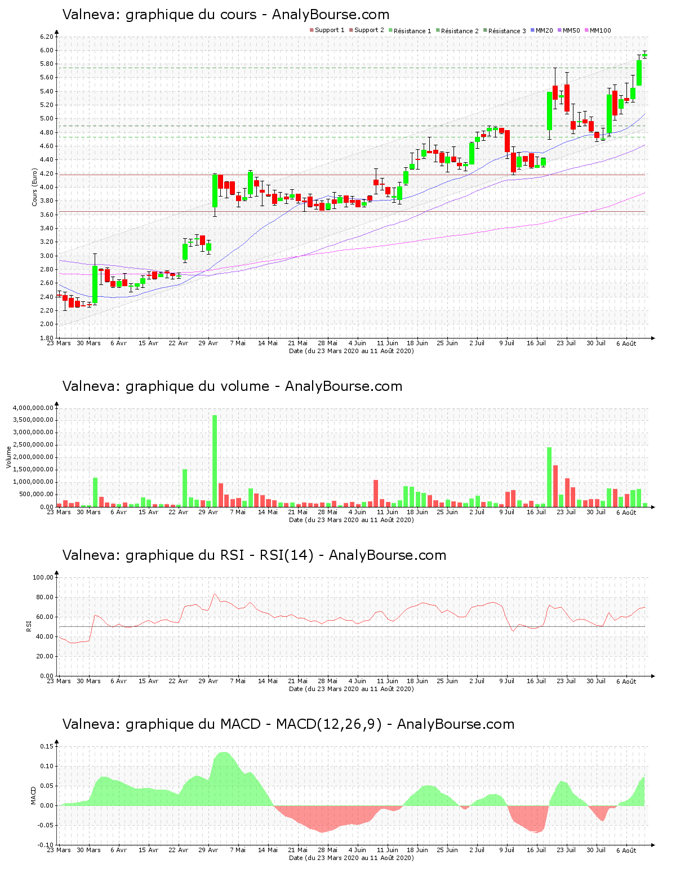
Task: Click the Résistance 3 legend color swatch
Action: pos(485,30)
